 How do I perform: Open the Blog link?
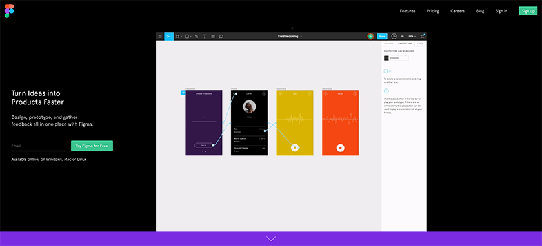(480, 11)
